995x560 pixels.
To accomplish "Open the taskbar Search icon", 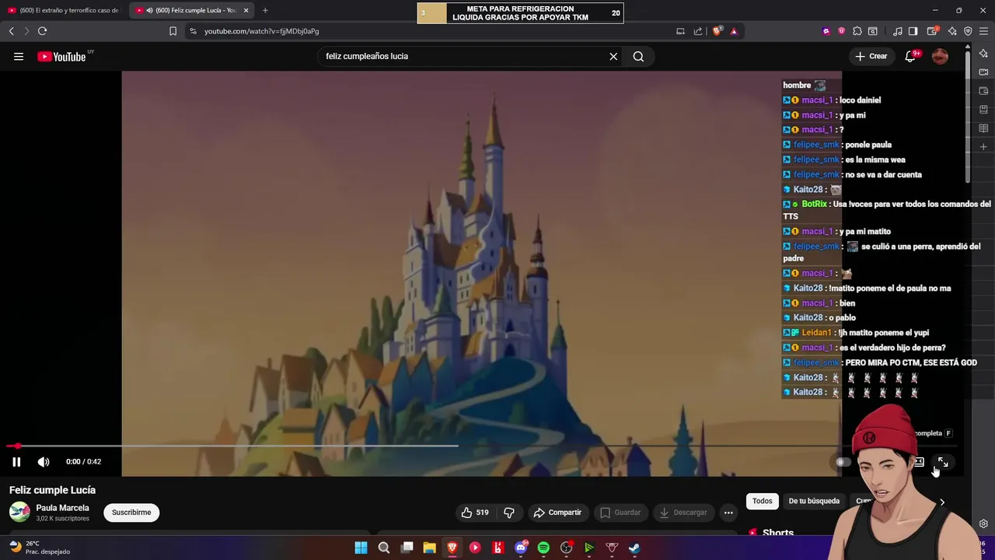I will pyautogui.click(x=384, y=548).
